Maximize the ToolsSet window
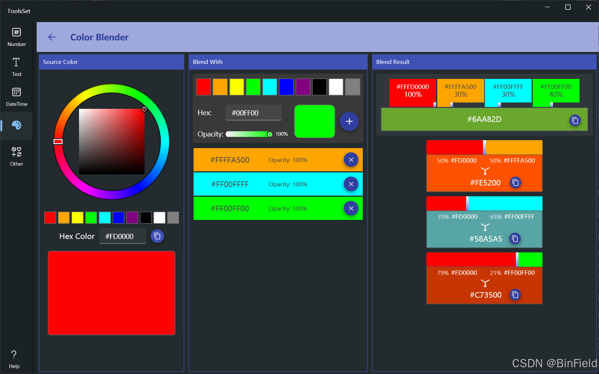Screen dimensions: 599x374 [x=568, y=7]
